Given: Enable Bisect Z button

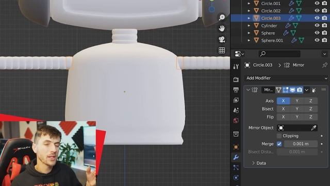Looking at the screenshot, I should 310,109.
